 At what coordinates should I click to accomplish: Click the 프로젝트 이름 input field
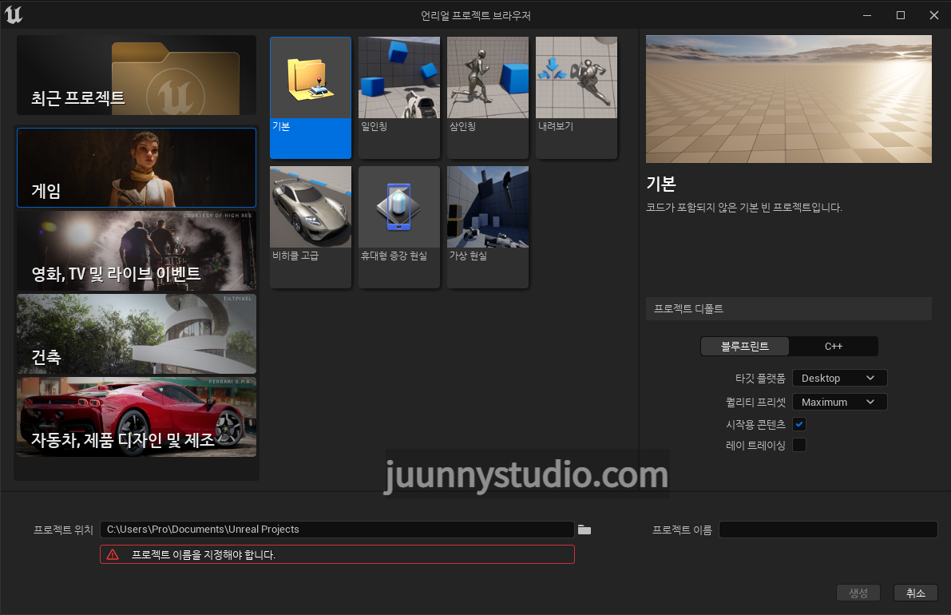click(828, 530)
